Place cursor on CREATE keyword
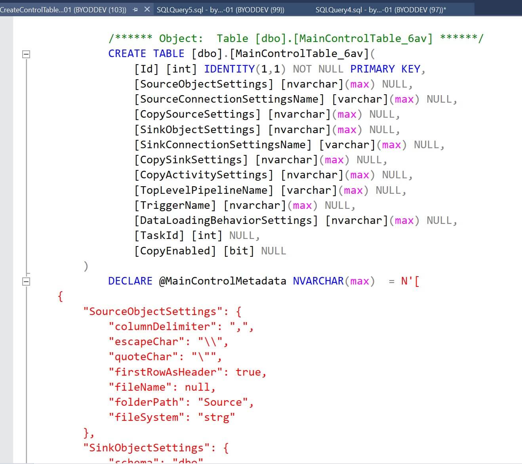The image size is (522, 464). pyautogui.click(x=127, y=53)
